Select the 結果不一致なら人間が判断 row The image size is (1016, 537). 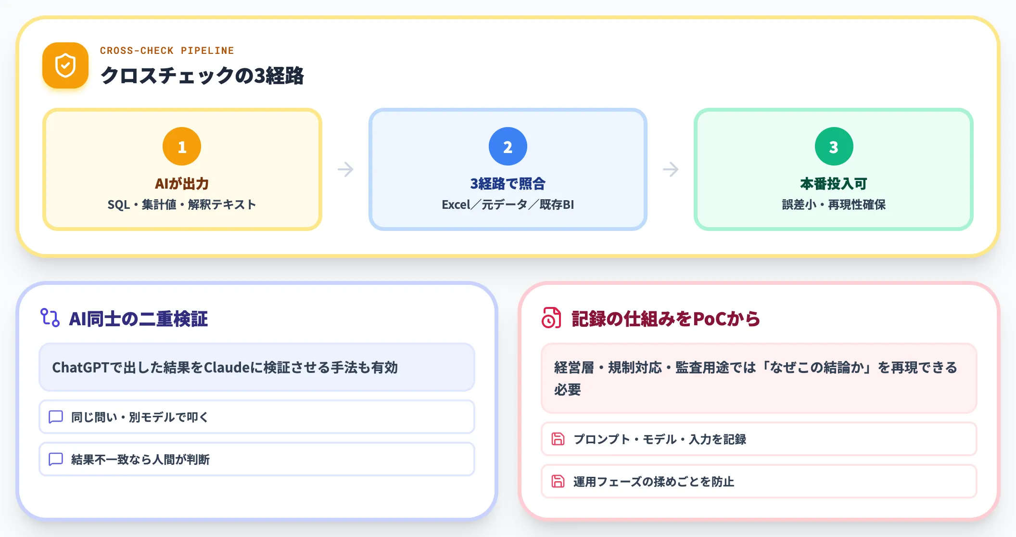tap(257, 459)
